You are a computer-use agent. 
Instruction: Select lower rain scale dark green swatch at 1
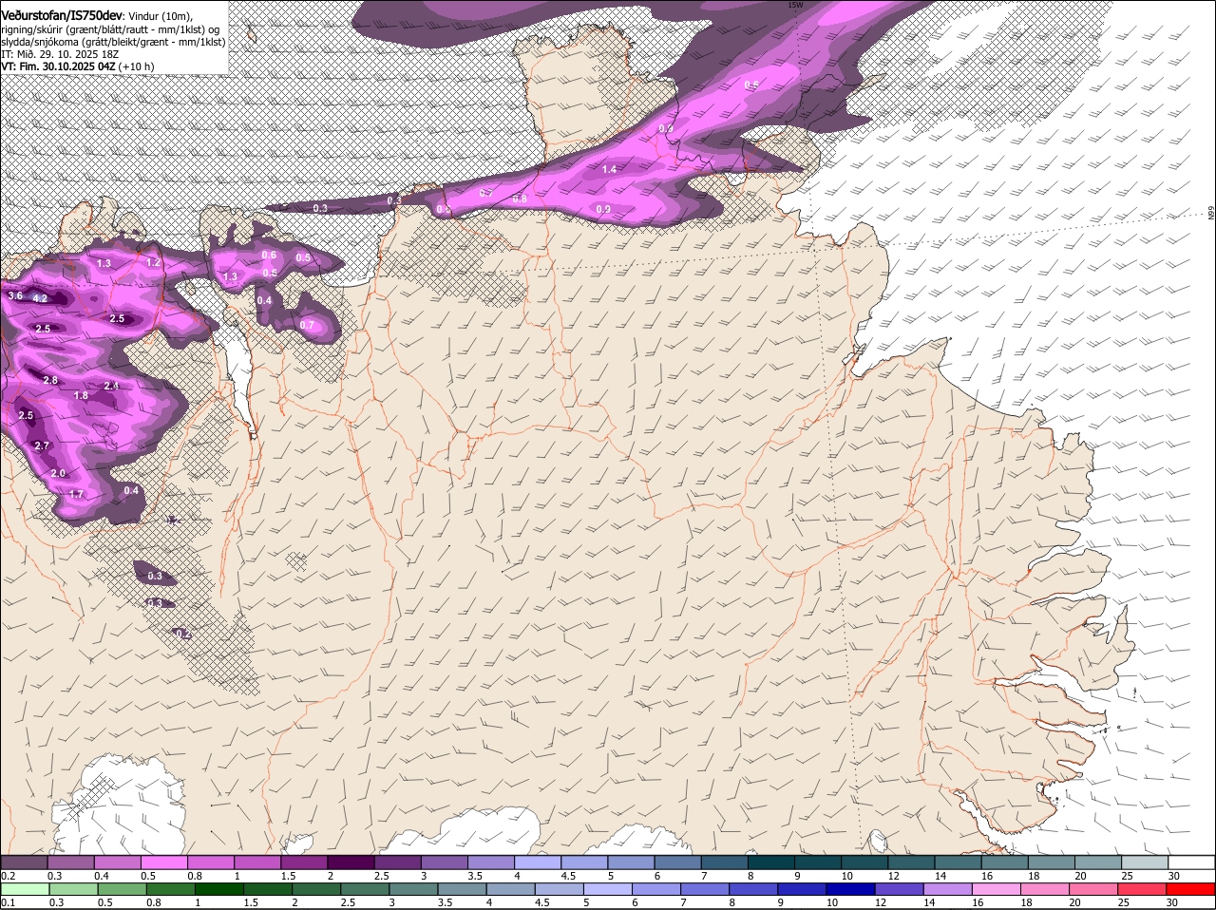point(218,889)
